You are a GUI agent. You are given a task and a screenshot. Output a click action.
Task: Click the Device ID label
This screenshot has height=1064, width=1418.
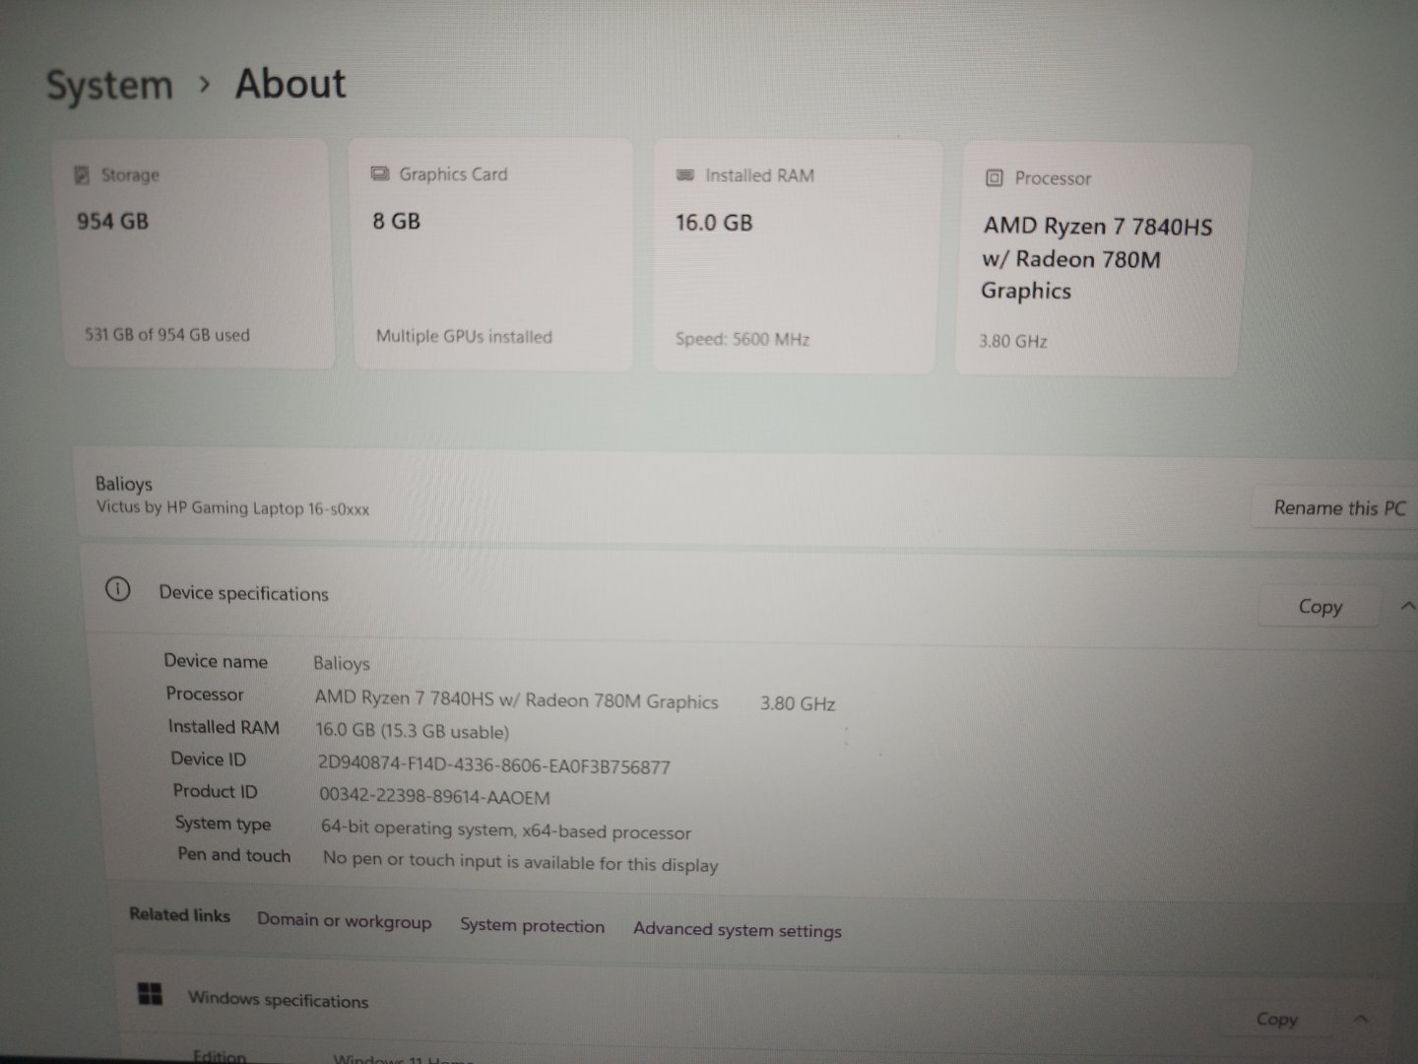pyautogui.click(x=208, y=759)
